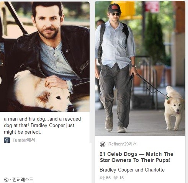Click the repin count number 55
The height and width of the screenshot is (183, 188).
point(108,178)
